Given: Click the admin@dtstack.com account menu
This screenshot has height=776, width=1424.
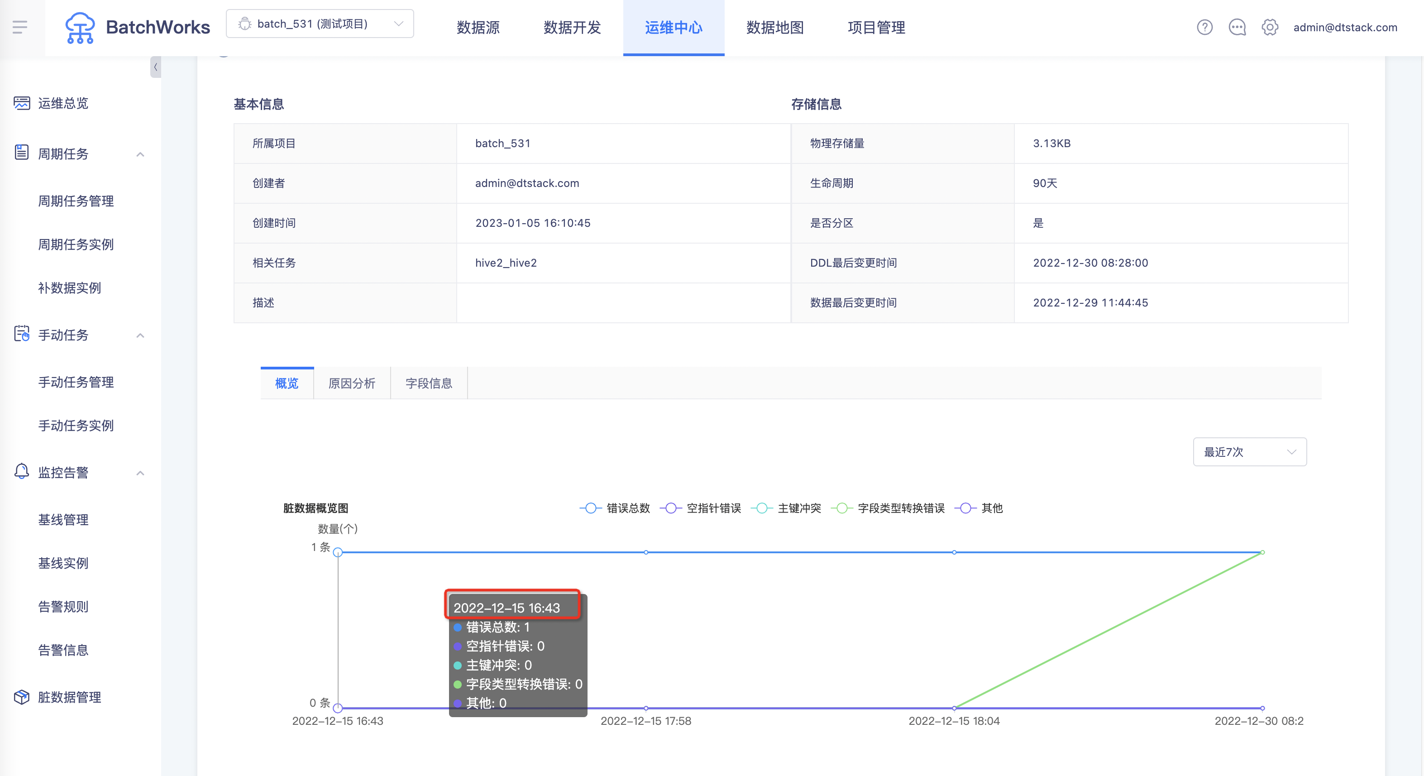Looking at the screenshot, I should click(1345, 27).
